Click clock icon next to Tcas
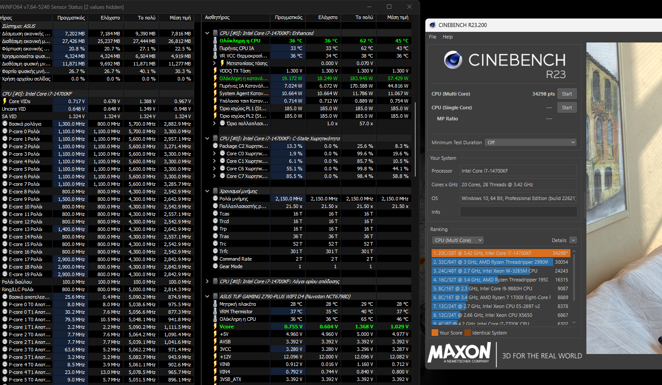This screenshot has height=385, width=662. [x=215, y=214]
